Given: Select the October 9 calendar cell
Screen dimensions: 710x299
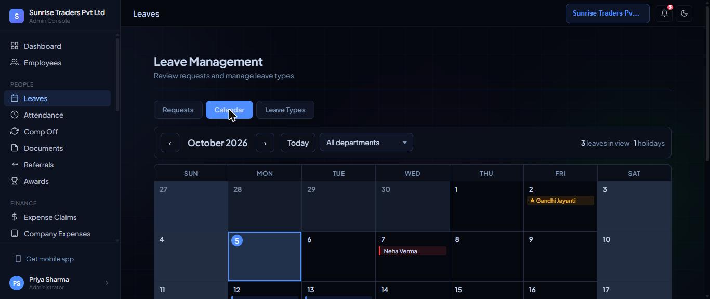Looking at the screenshot, I should click(560, 257).
